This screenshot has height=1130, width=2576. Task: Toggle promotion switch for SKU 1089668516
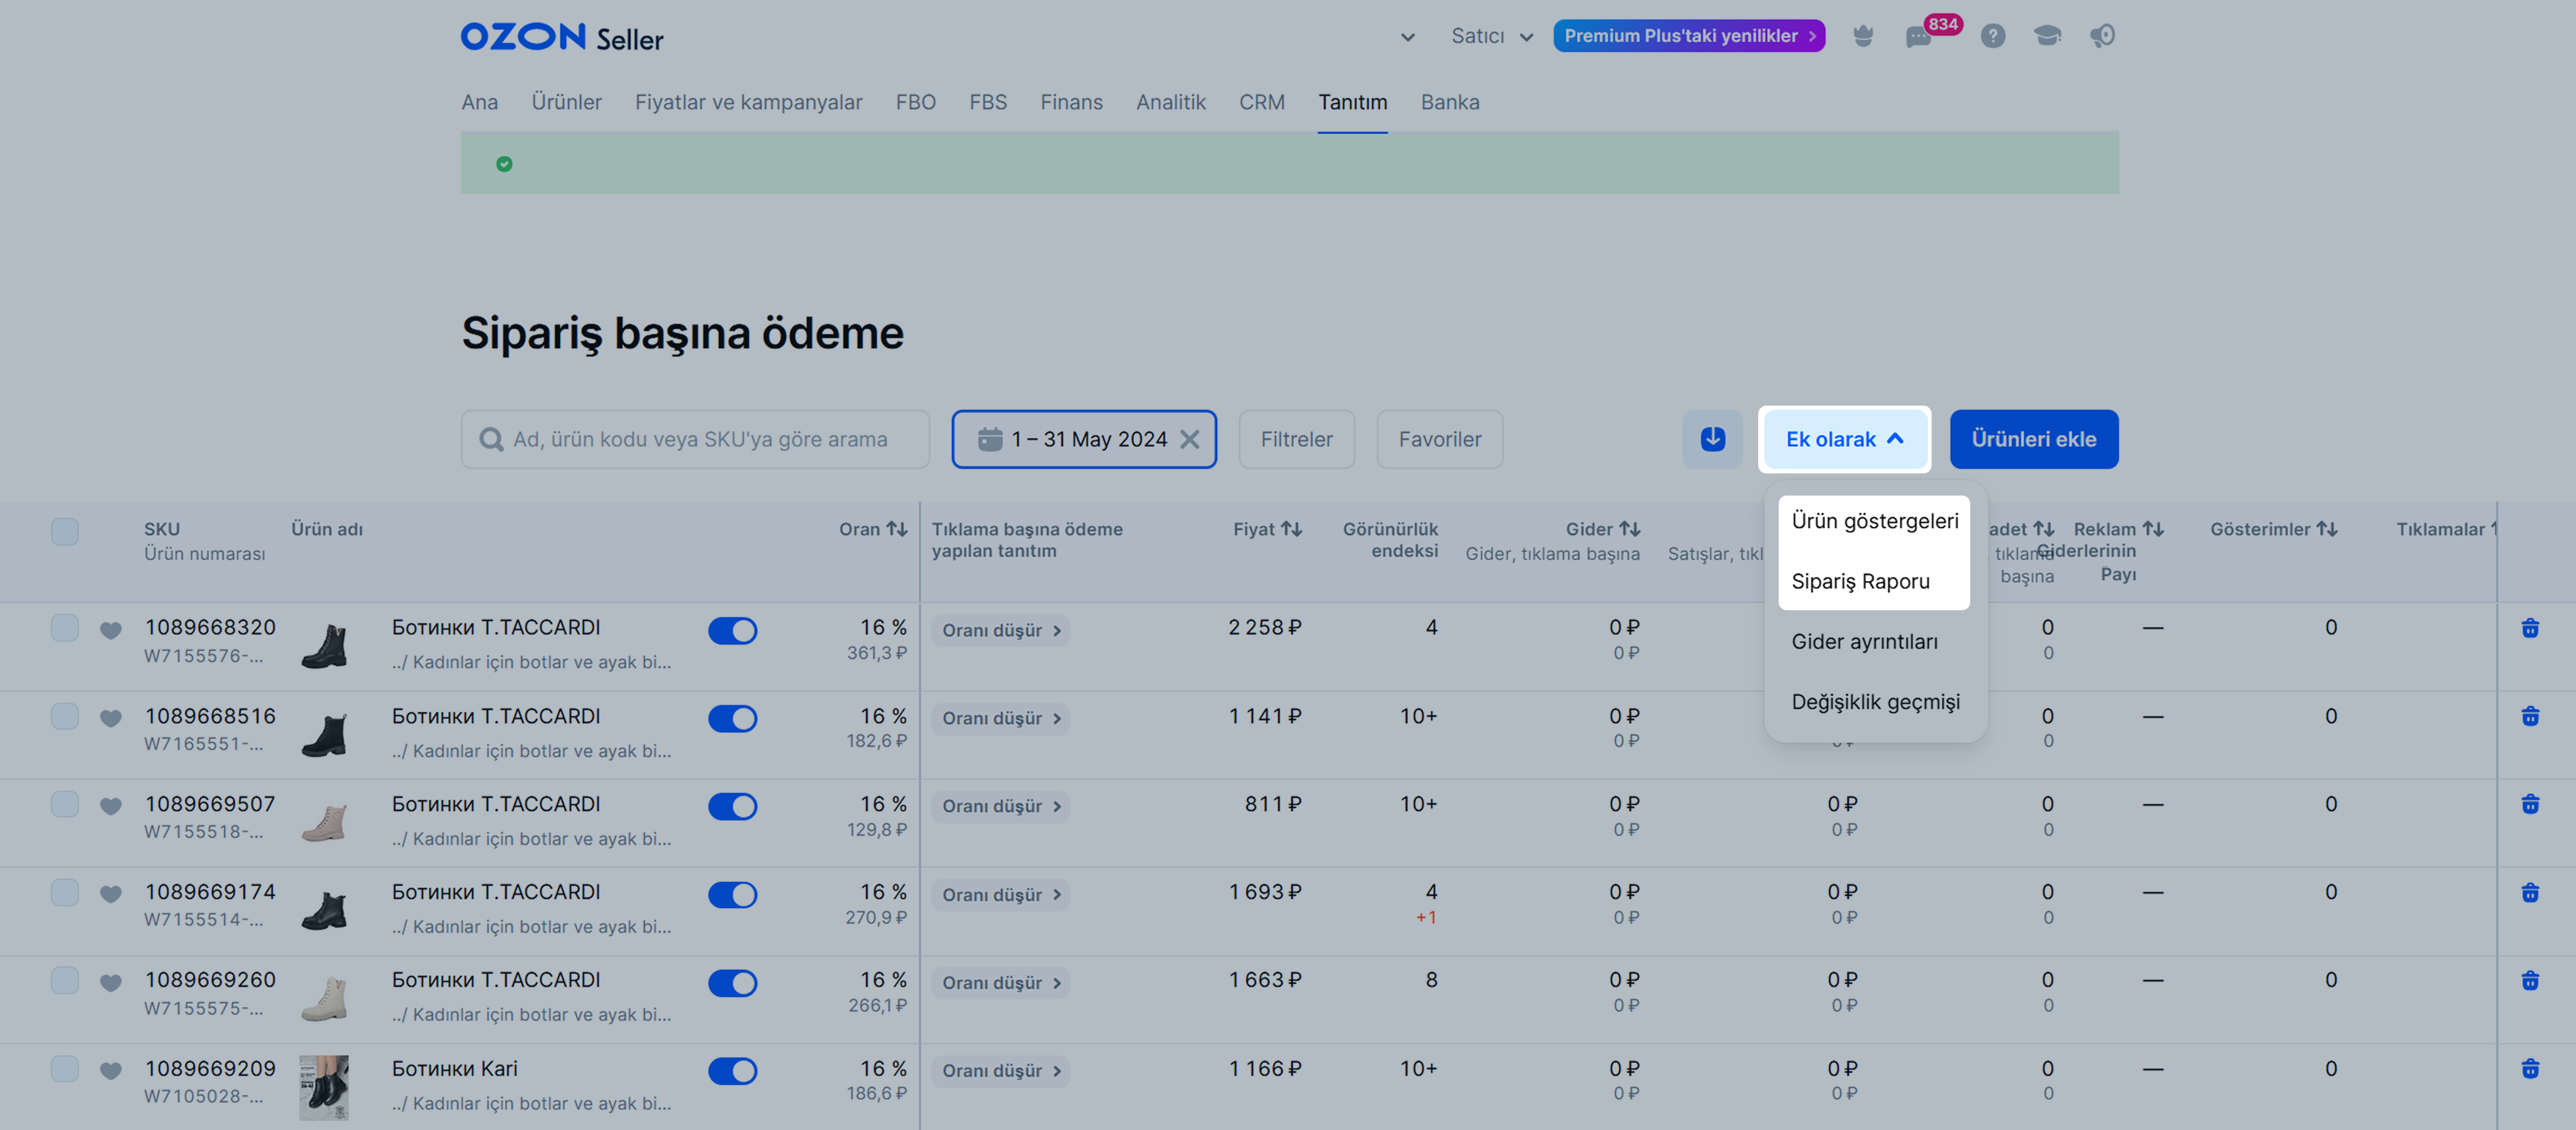point(733,719)
